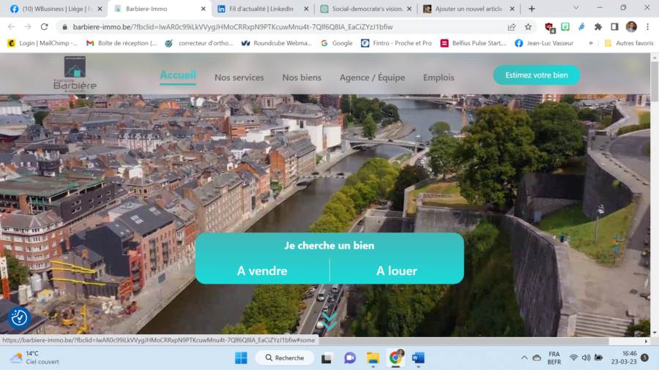Image resolution: width=659 pixels, height=370 pixels.
Task: Open the Autres favoris folder
Action: point(629,43)
